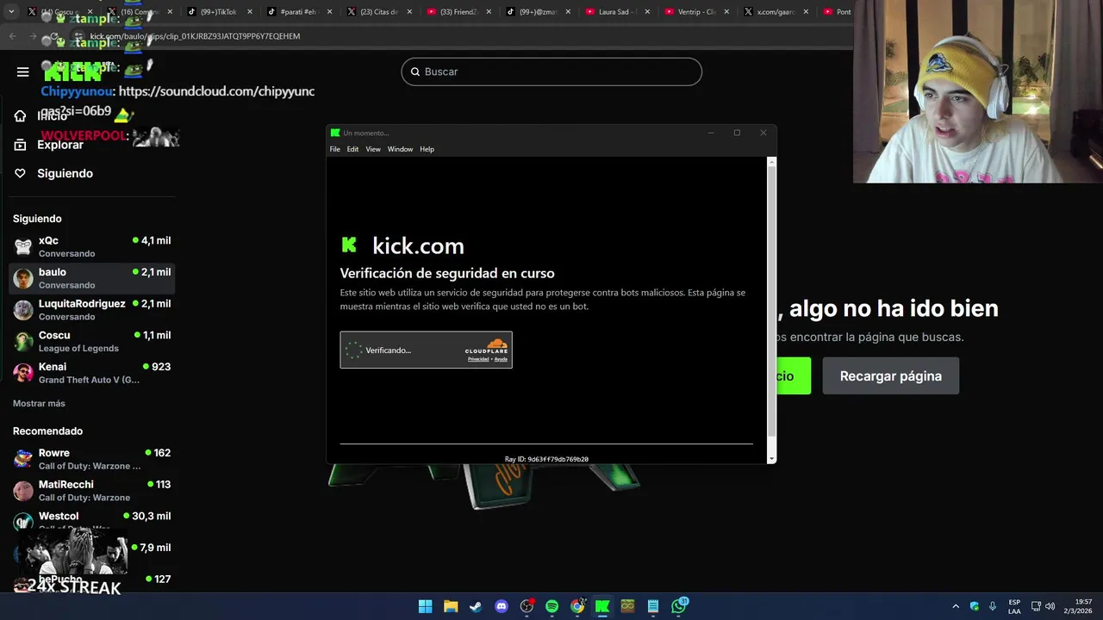The image size is (1103, 620).
Task: Open Kick app from taskbar
Action: pyautogui.click(x=602, y=606)
